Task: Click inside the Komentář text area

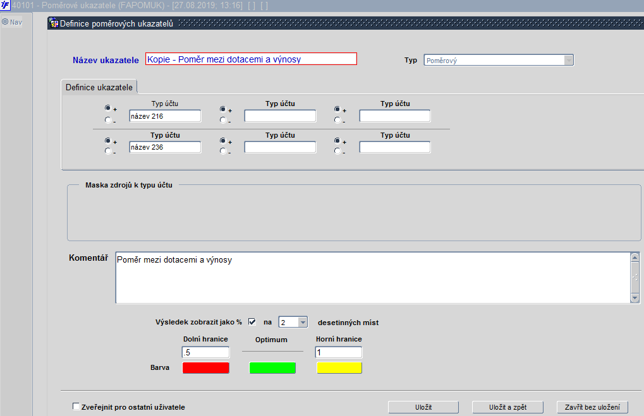Action: (372, 278)
